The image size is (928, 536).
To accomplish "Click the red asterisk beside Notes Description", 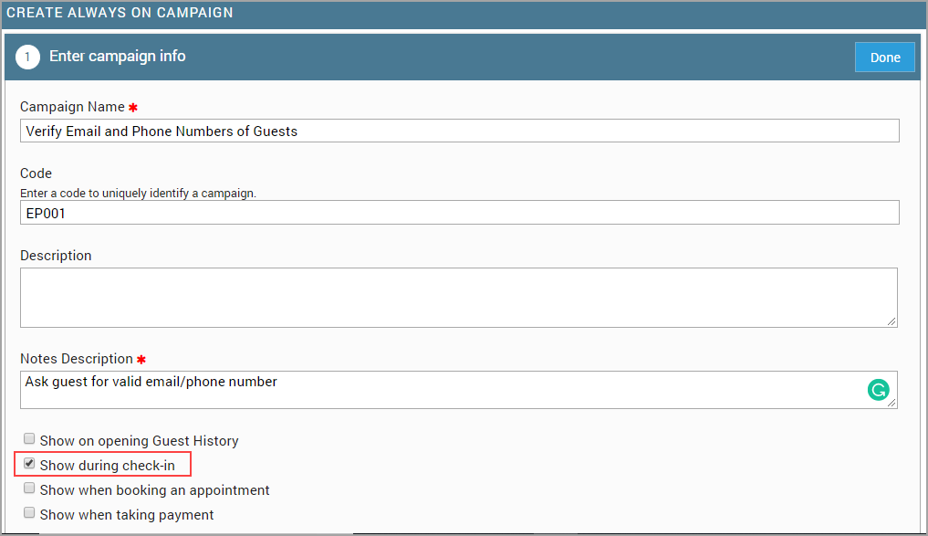I will coord(141,360).
